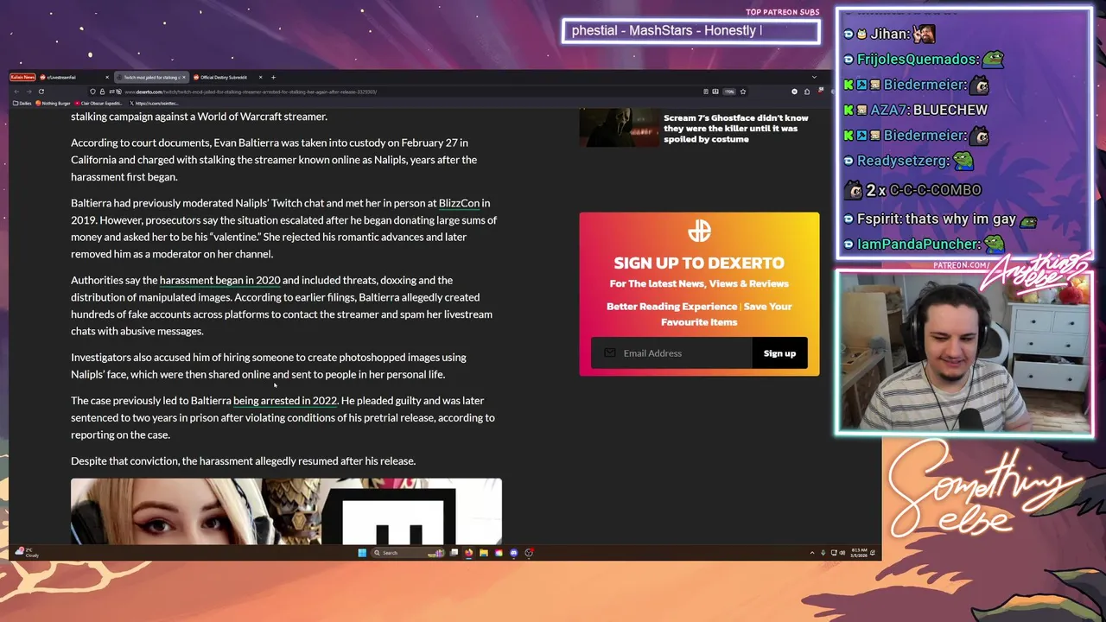Switch to the r/LivestreamFail tab
This screenshot has width=1106, height=622.
pos(73,77)
